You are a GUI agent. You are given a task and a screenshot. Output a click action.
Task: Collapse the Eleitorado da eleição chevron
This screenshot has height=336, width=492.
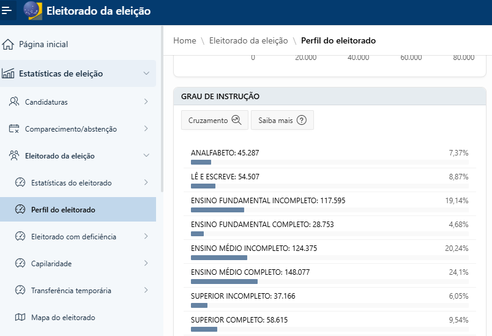146,155
